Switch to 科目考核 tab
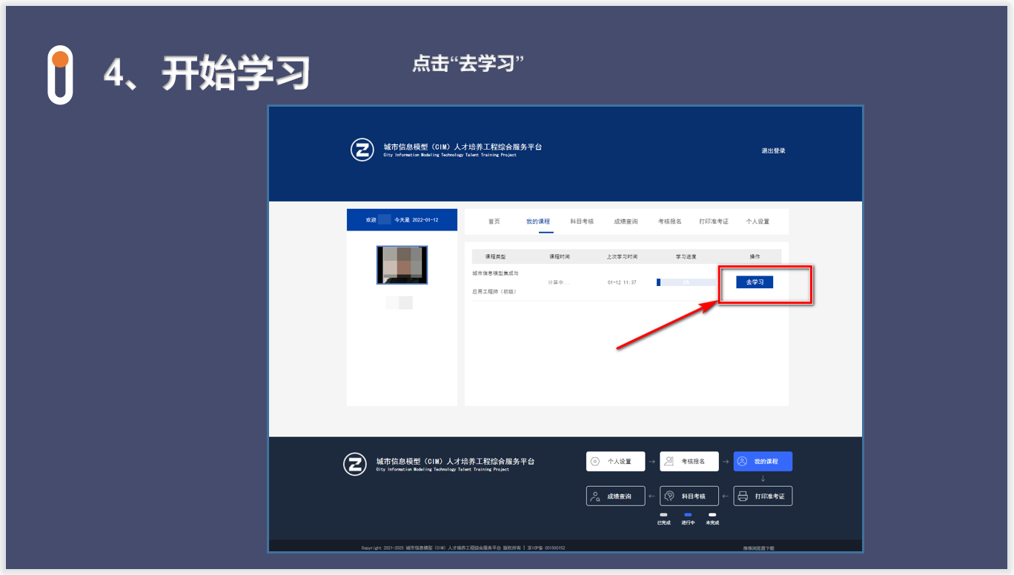This screenshot has height=575, width=1014. (x=582, y=222)
